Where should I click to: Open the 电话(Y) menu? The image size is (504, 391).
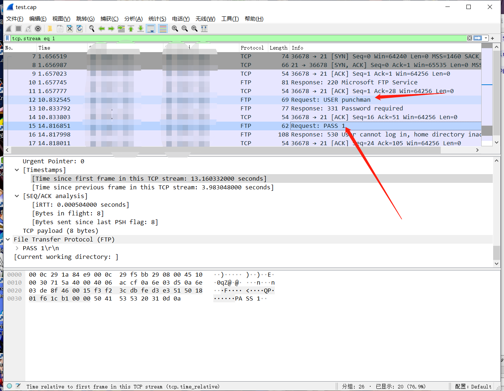(x=181, y=19)
